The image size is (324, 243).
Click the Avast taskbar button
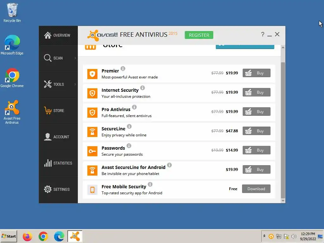[75, 236]
